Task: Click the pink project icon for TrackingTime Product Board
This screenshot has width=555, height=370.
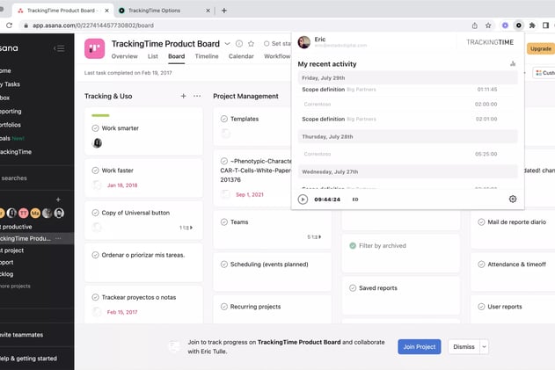Action: (94, 48)
